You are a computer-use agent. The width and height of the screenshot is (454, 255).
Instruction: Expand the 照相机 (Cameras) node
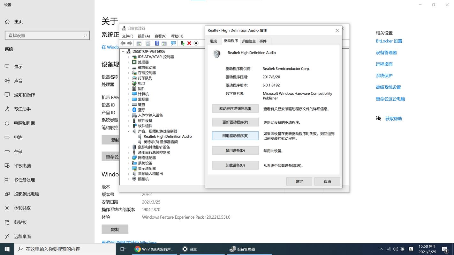pyautogui.click(x=129, y=179)
